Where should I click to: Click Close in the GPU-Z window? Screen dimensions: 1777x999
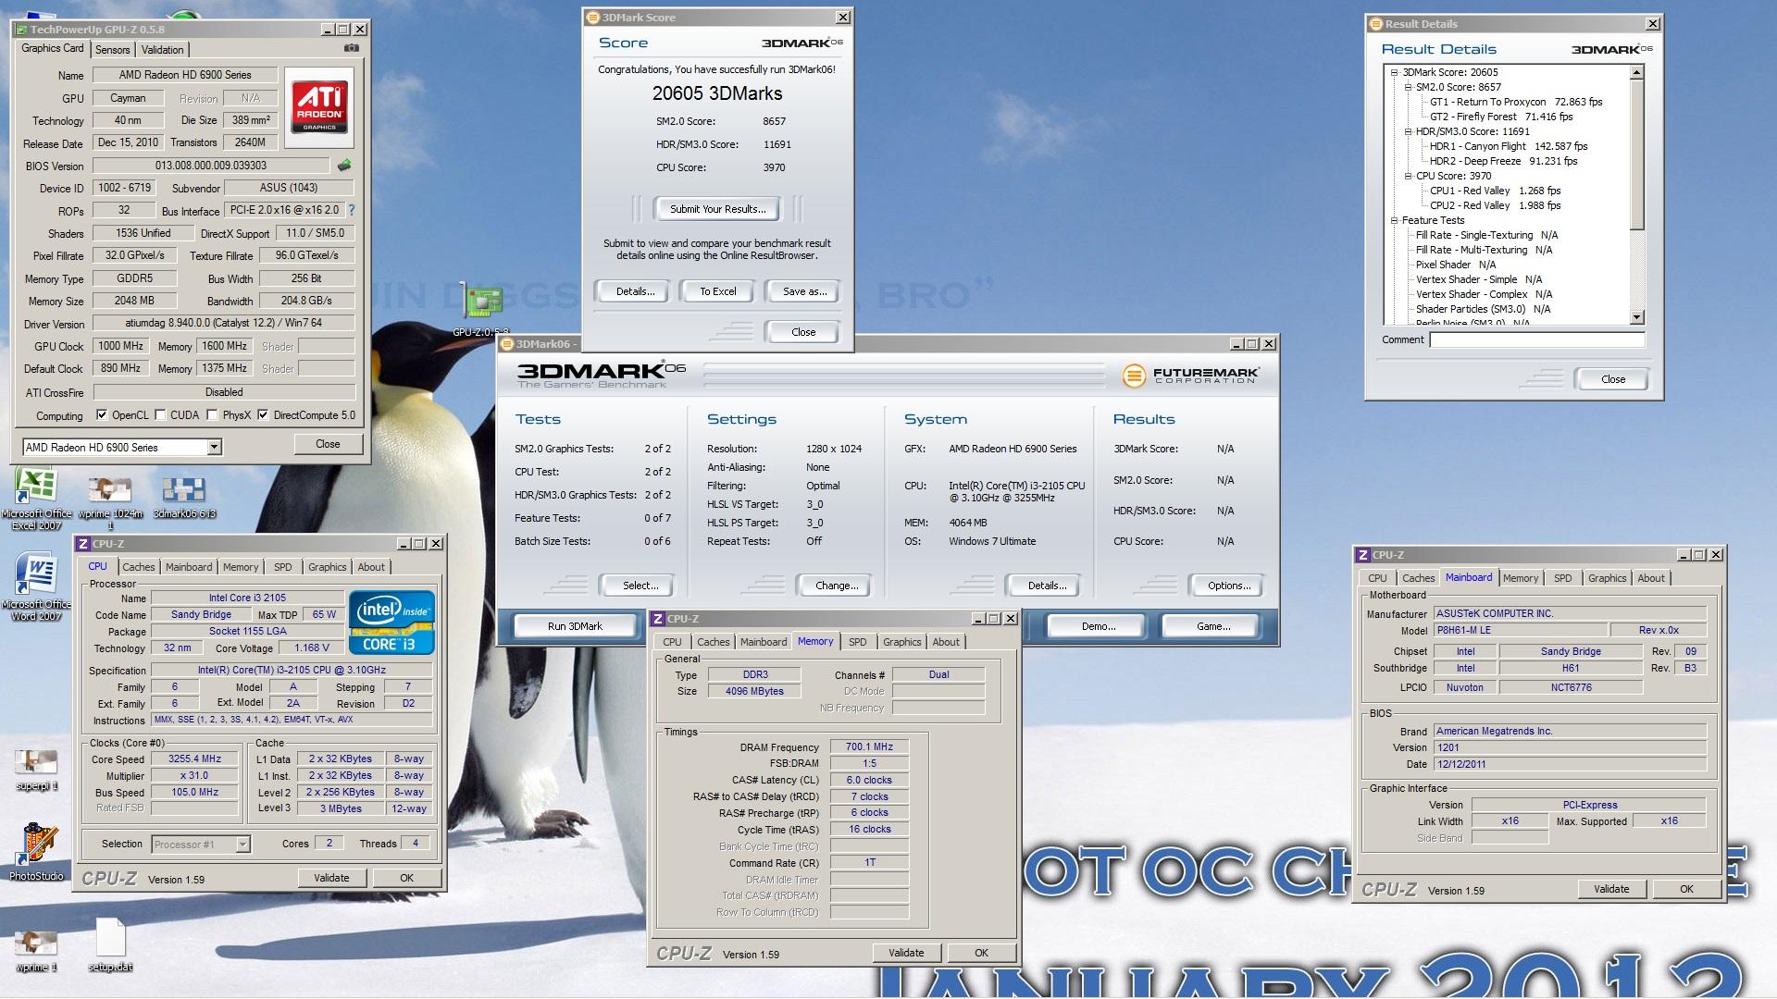point(328,444)
